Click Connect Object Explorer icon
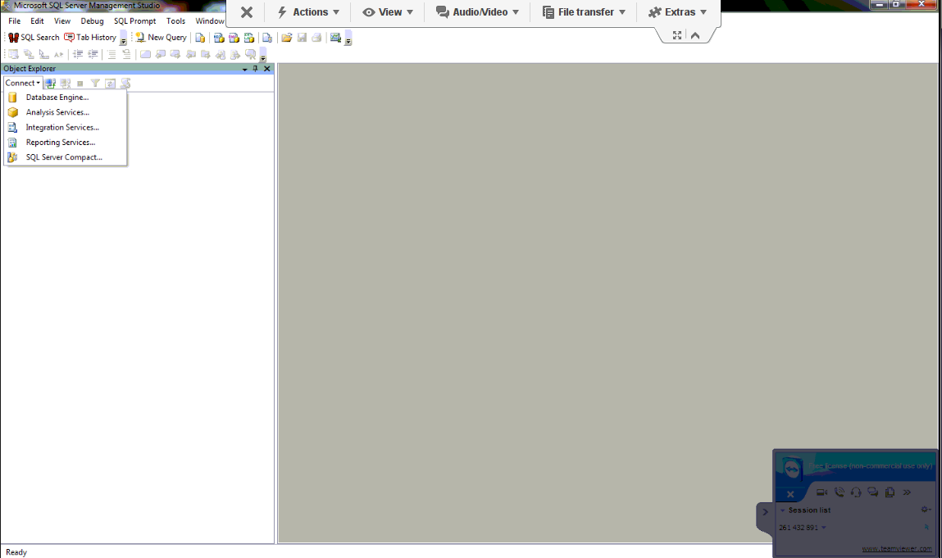 [51, 84]
